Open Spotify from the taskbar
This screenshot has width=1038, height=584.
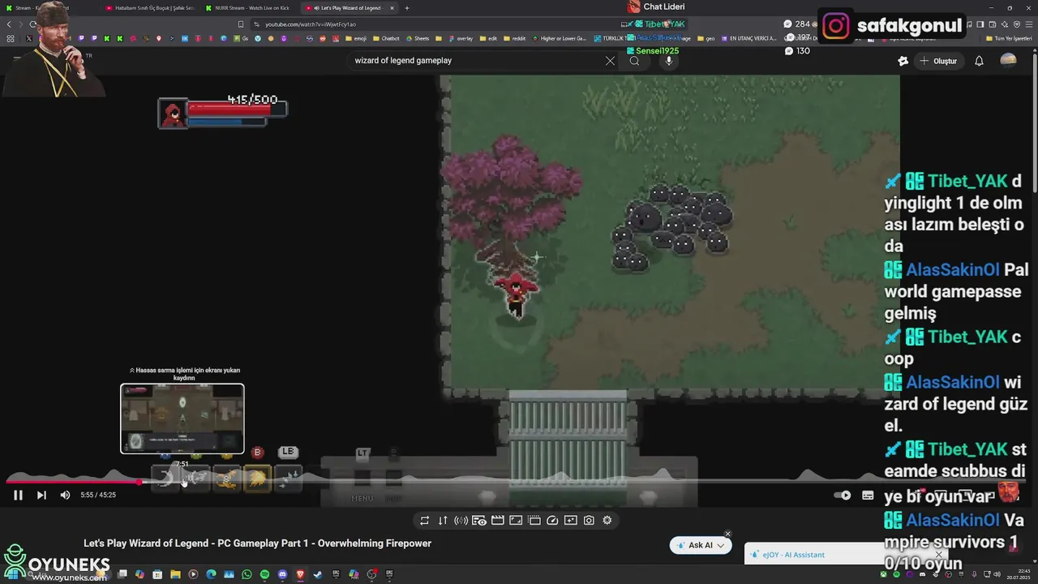coord(264,574)
